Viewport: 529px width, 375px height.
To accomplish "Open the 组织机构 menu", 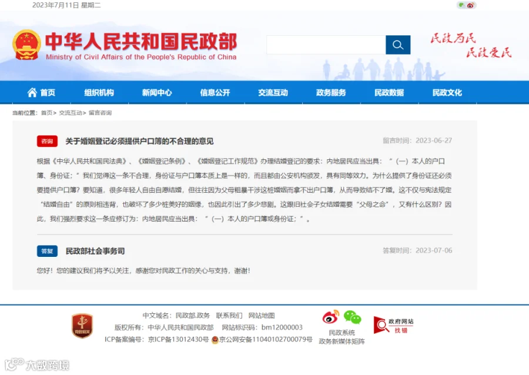I will [99, 92].
